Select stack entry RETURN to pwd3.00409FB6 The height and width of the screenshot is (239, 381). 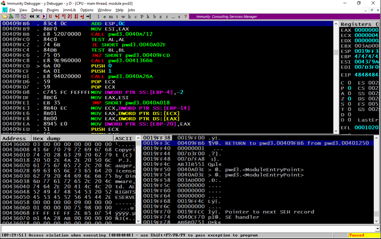258,143
